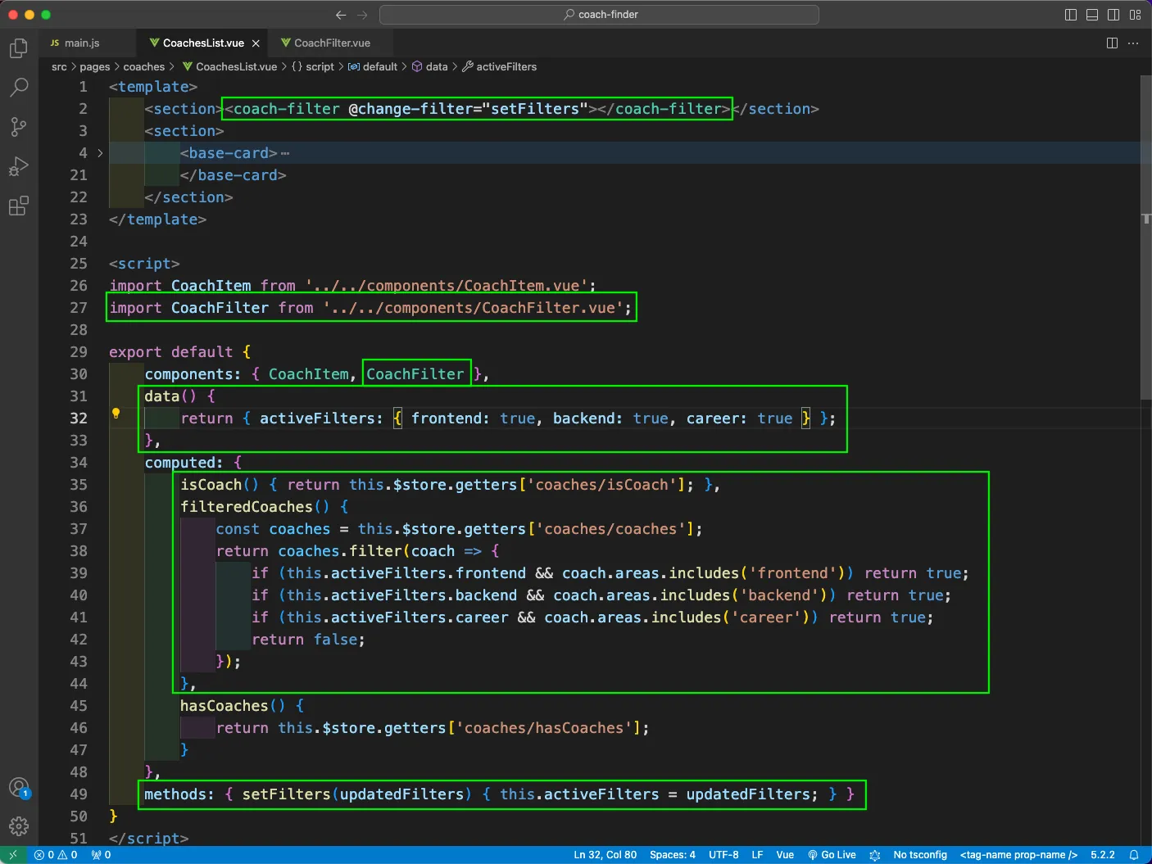
Task: Open the Explorer view in activity bar
Action: tap(19, 49)
